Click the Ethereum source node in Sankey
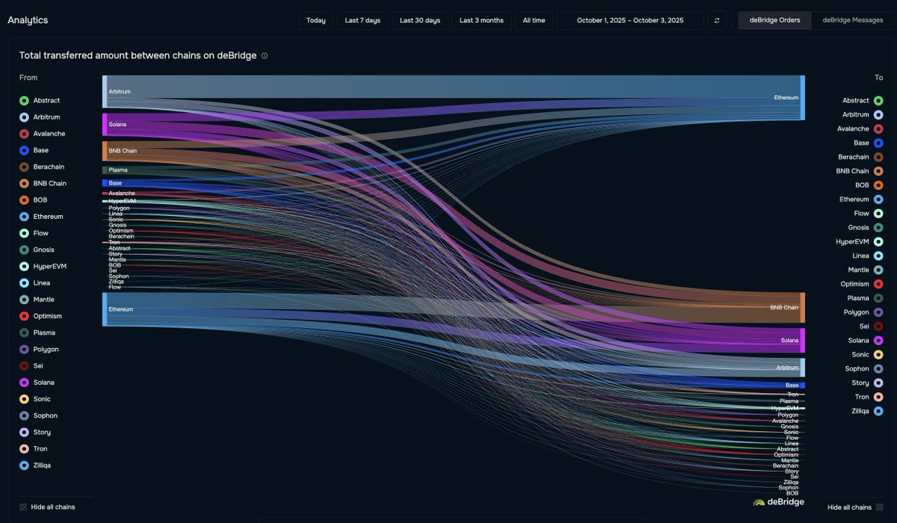 point(105,309)
